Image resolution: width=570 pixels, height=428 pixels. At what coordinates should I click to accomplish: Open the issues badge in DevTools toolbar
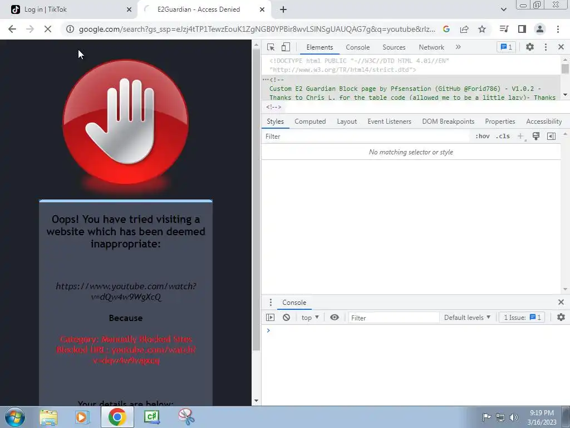click(506, 47)
